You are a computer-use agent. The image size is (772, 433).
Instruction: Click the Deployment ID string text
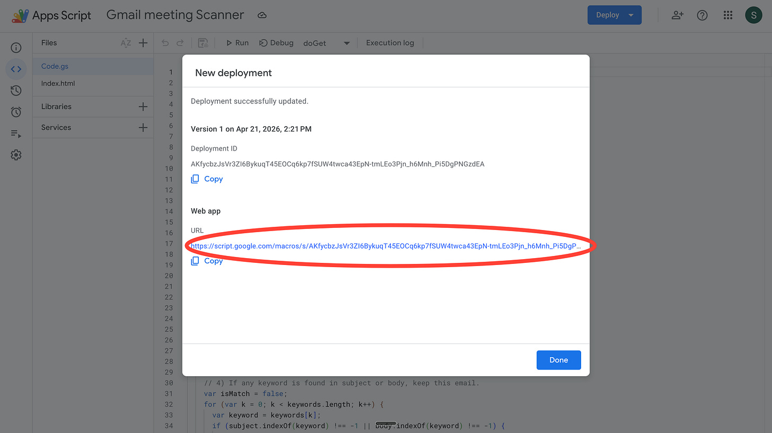coord(338,164)
